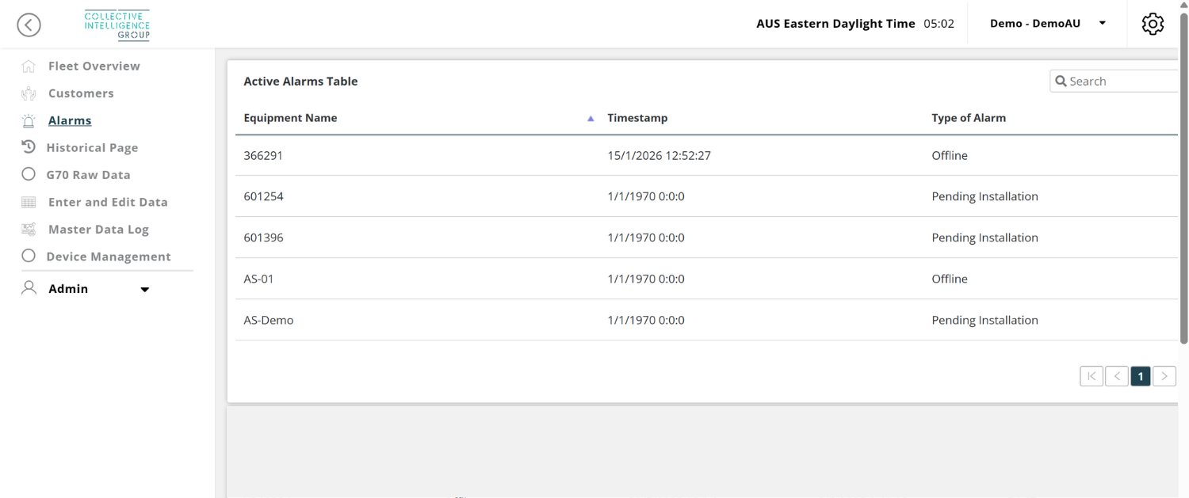
Task: Click the timestamp in the AS-01 row
Action: [646, 279]
